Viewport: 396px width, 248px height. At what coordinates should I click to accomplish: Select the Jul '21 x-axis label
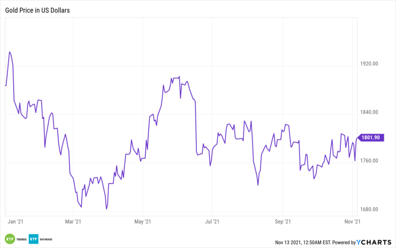[212, 222]
